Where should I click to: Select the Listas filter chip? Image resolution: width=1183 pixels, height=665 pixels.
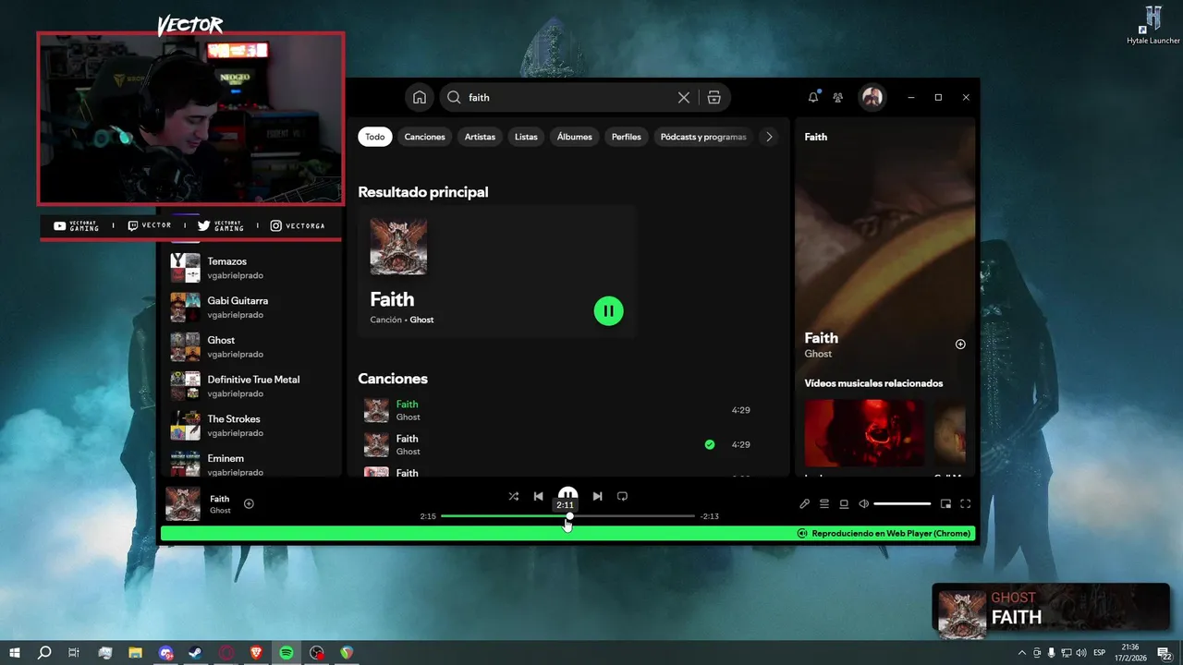(526, 137)
